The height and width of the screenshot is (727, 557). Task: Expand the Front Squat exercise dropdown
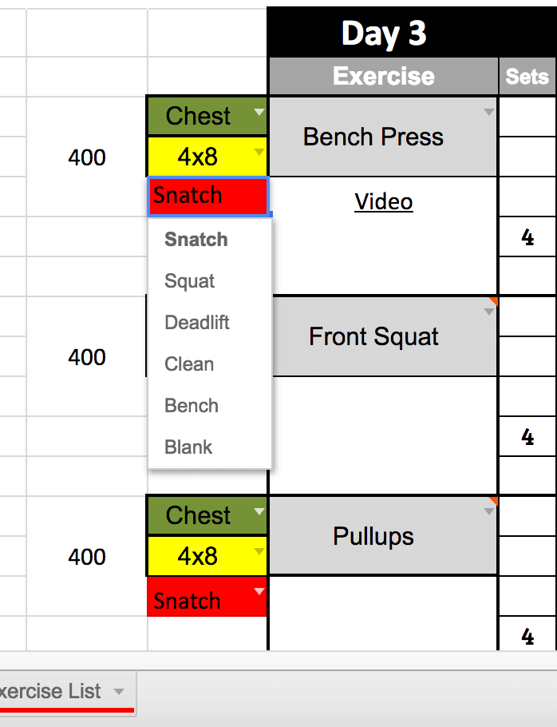[x=489, y=312]
